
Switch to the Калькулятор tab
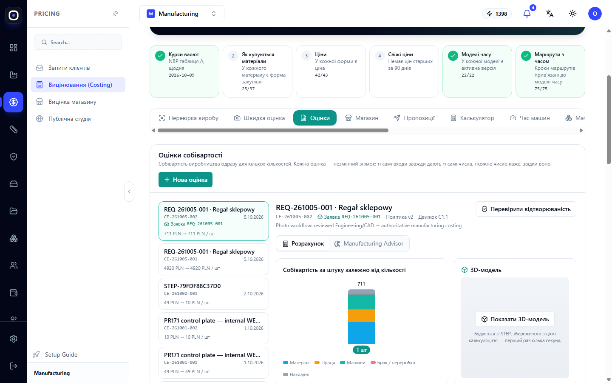(x=472, y=118)
